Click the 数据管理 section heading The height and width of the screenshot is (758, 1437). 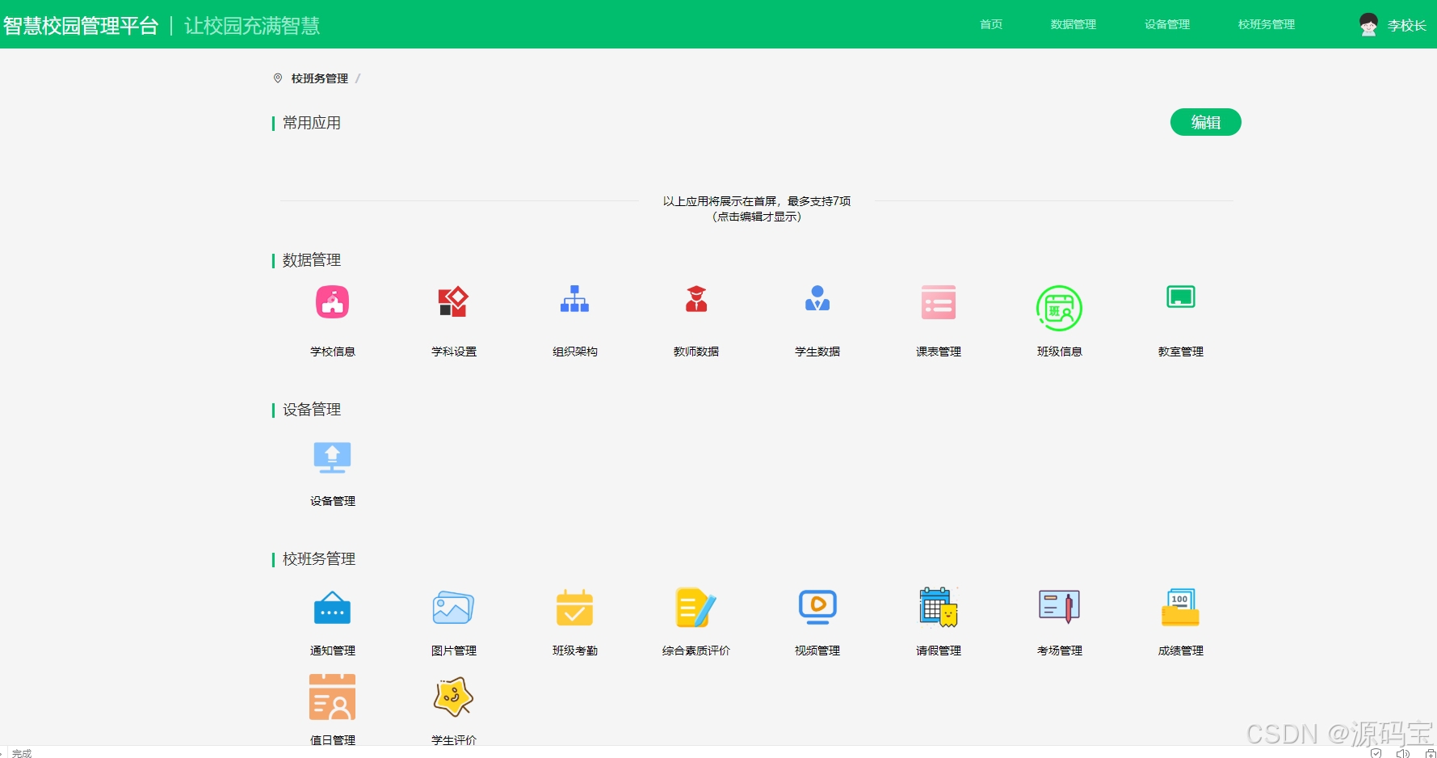(312, 260)
